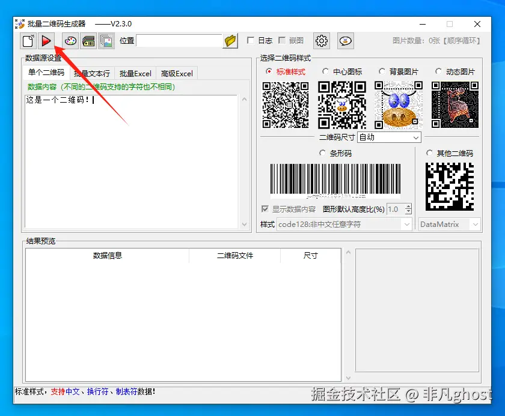505x416 pixels.
Task: Expand code128 样式 dropdown
Action: click(344, 224)
